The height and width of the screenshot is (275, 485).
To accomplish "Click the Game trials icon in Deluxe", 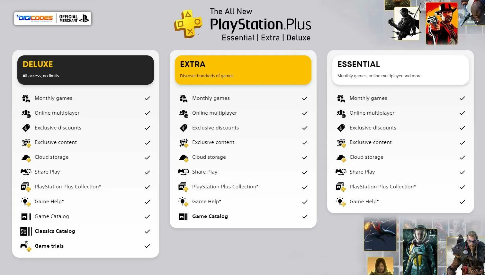I will click(x=26, y=246).
